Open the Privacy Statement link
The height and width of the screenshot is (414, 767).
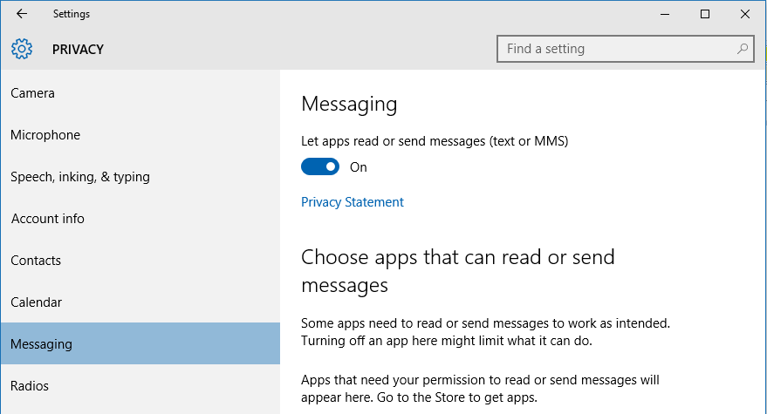(353, 202)
